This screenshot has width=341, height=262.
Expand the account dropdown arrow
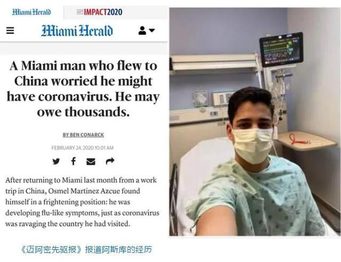152,30
